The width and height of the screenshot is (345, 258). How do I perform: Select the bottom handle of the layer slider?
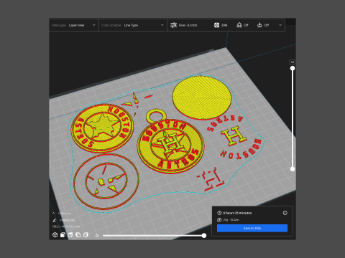pyautogui.click(x=293, y=169)
